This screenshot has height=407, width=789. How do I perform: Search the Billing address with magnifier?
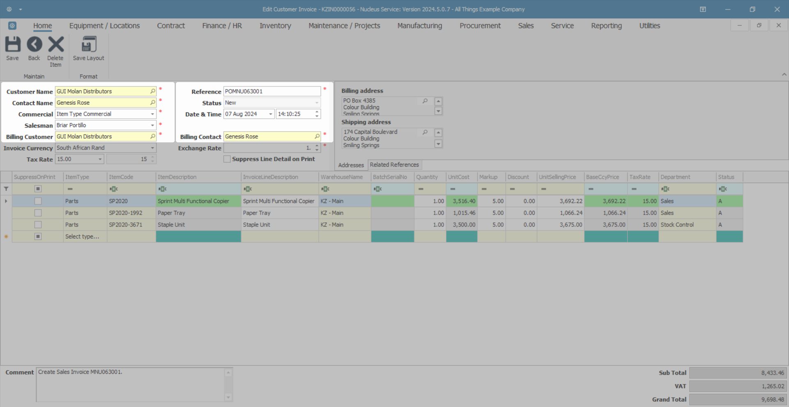point(425,101)
